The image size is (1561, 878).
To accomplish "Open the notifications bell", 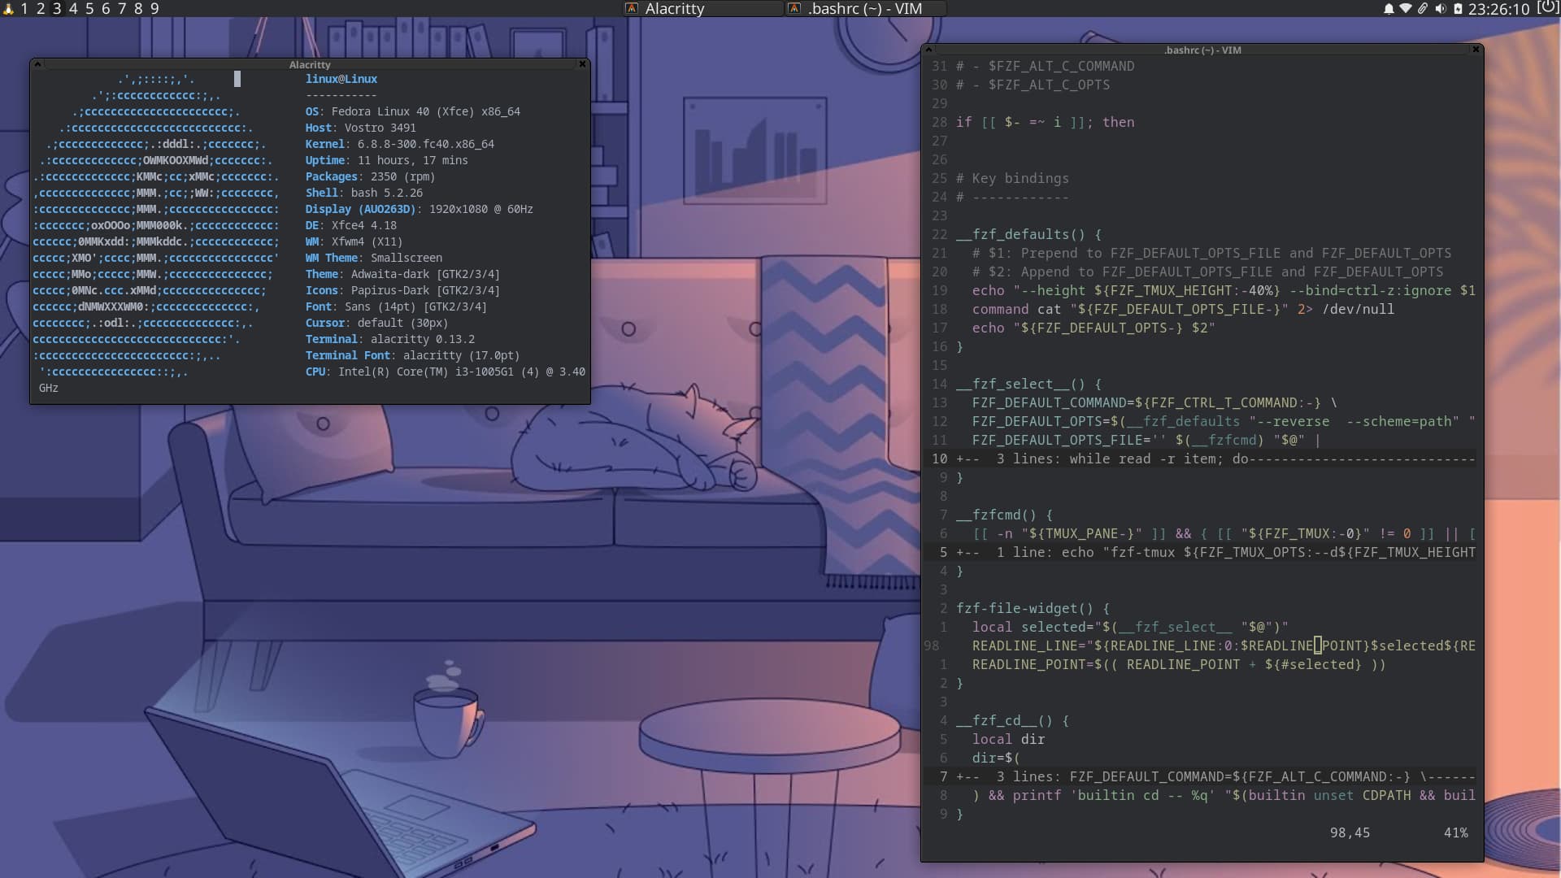I will 1389,9.
